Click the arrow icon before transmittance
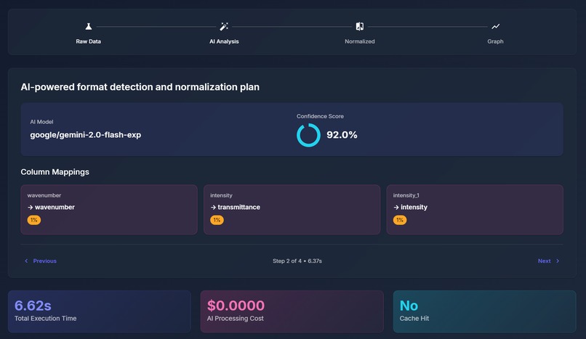 point(213,208)
